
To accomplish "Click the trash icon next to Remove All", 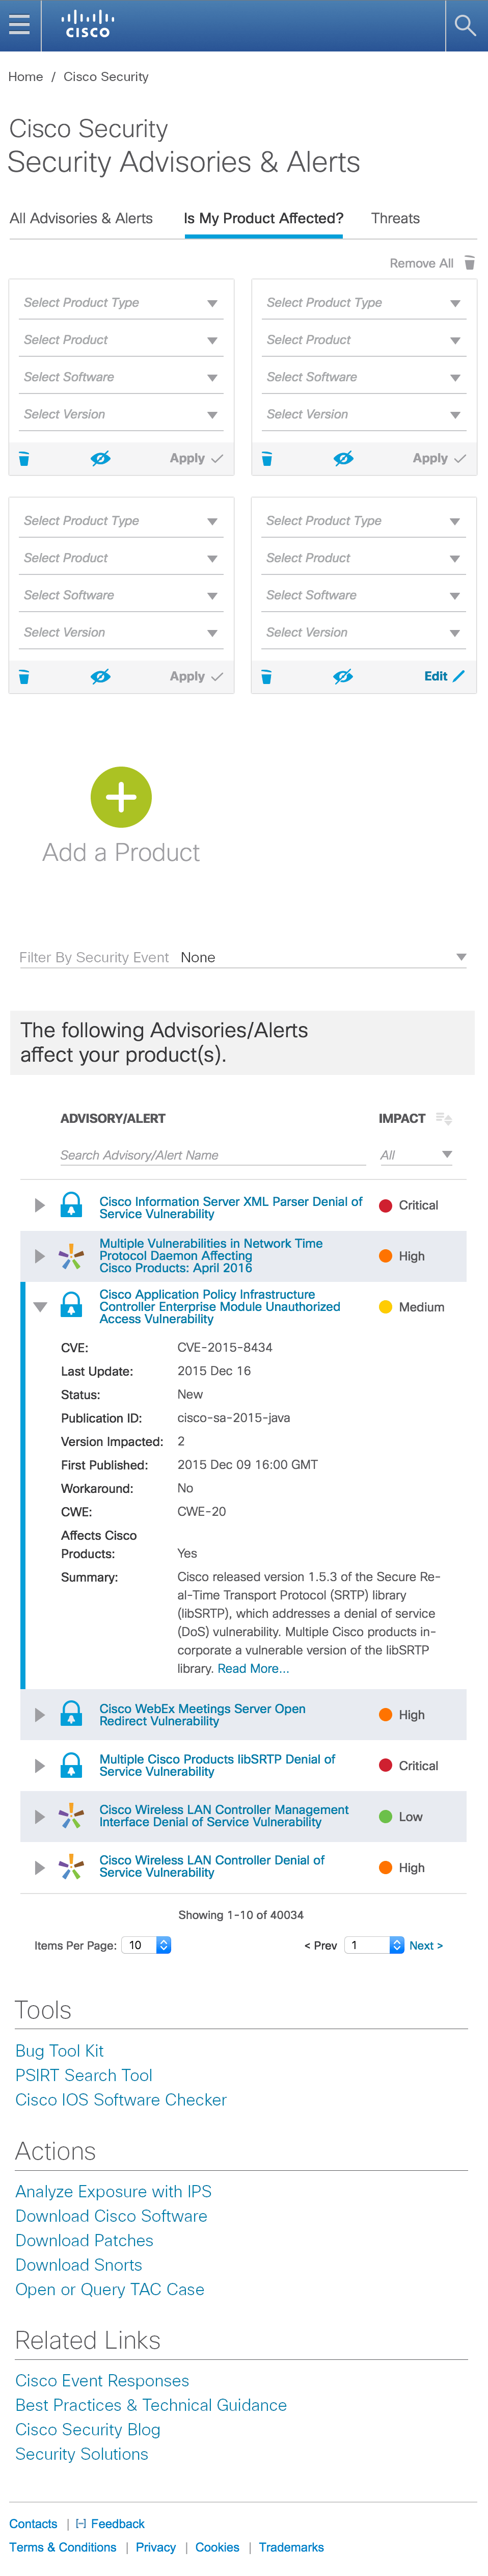I will [469, 263].
